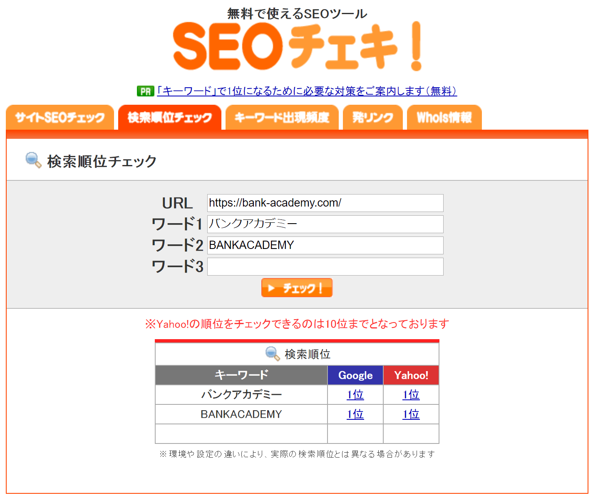Click the ワード1 label
The height and width of the screenshot is (500, 593).
tap(177, 224)
